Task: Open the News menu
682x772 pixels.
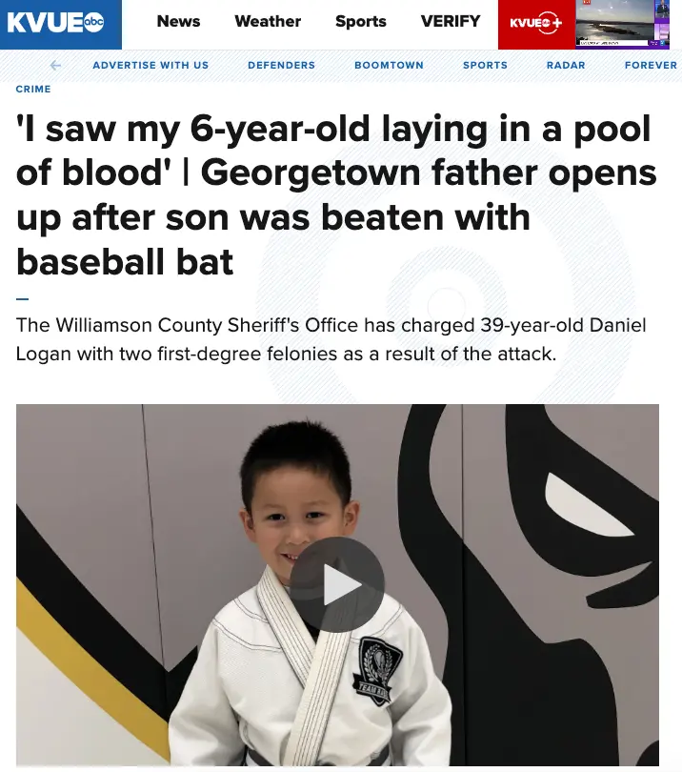Action: tap(179, 21)
